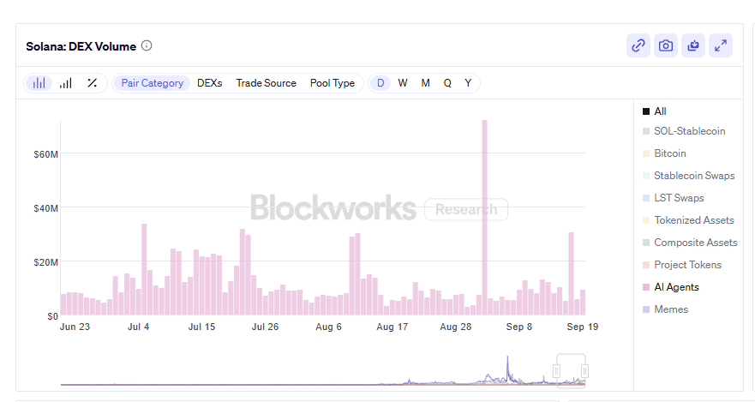The width and height of the screenshot is (755, 402).
Task: Toggle the LST Swaps series in legend
Action: pos(673,198)
